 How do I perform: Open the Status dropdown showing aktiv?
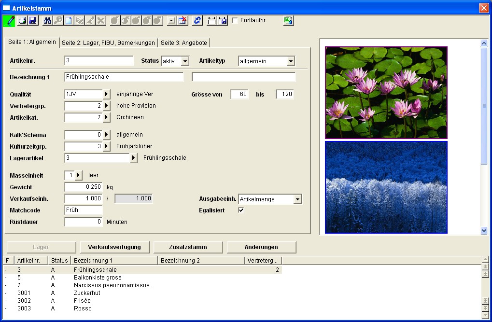[185, 61]
